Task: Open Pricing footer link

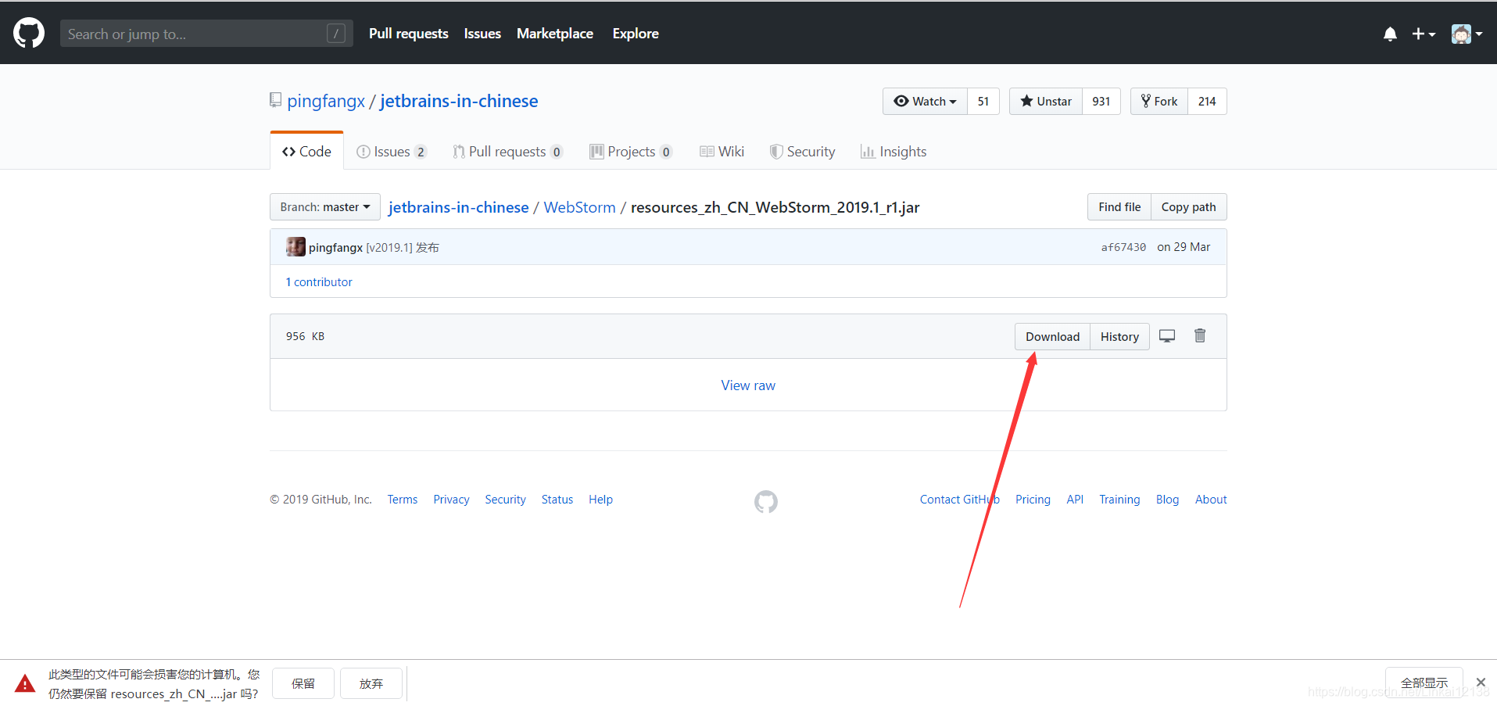Action: (x=1033, y=500)
